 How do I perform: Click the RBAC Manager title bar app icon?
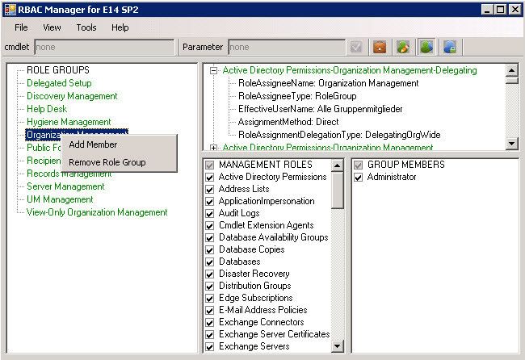coord(10,10)
